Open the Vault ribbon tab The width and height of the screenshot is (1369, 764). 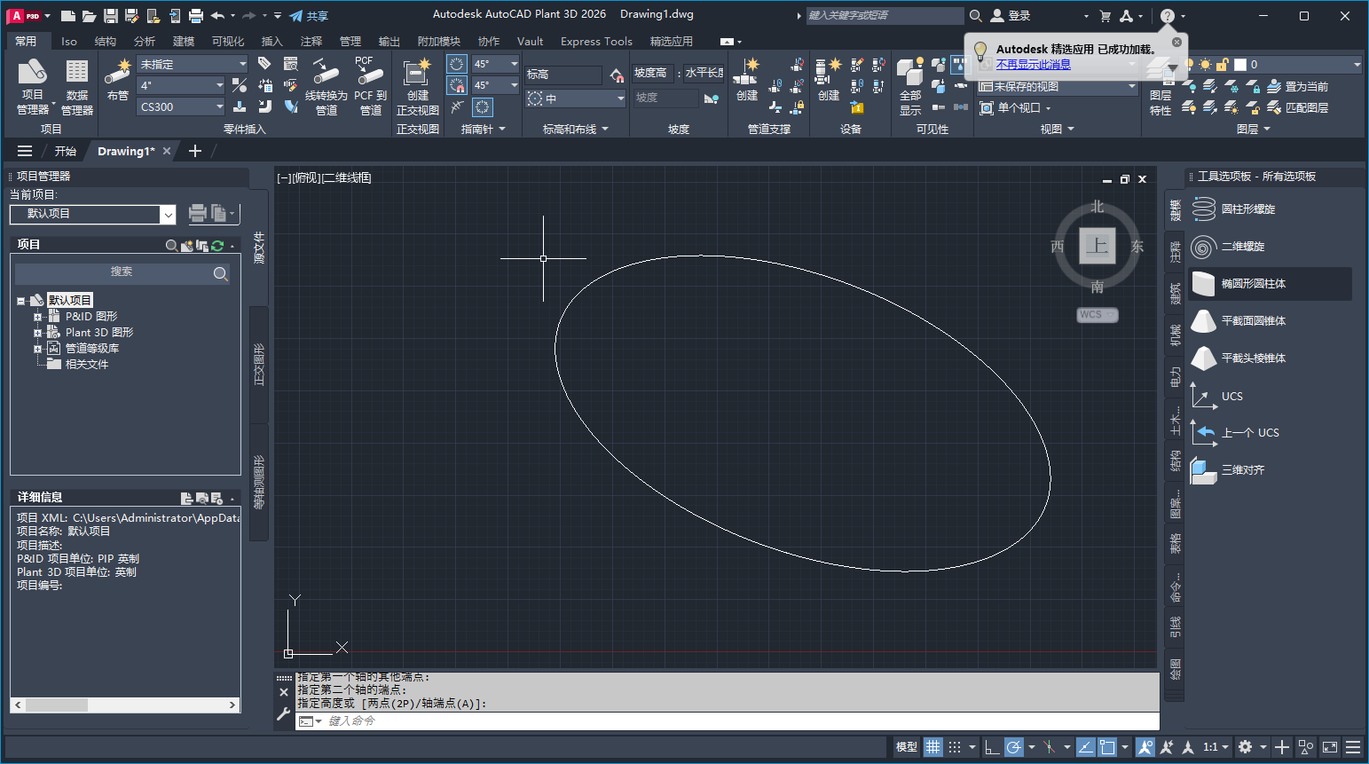click(530, 42)
